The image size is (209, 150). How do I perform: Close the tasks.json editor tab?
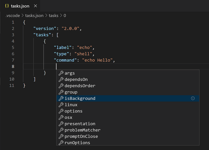point(35,6)
